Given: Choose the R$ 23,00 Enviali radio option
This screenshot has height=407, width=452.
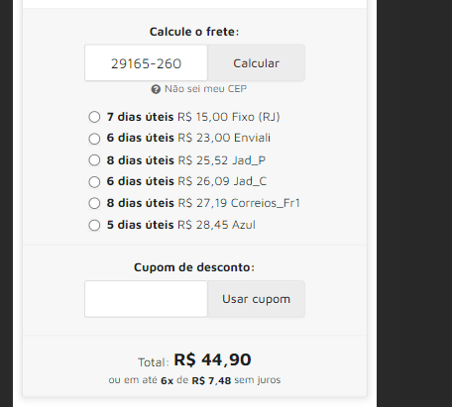Looking at the screenshot, I should [x=94, y=139].
